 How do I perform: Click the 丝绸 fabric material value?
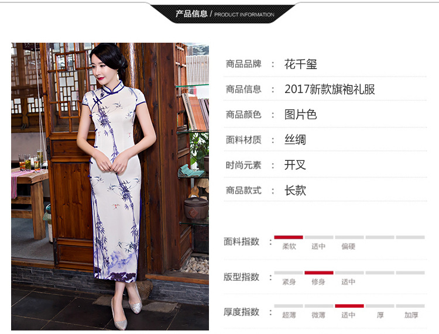[x=295, y=140]
